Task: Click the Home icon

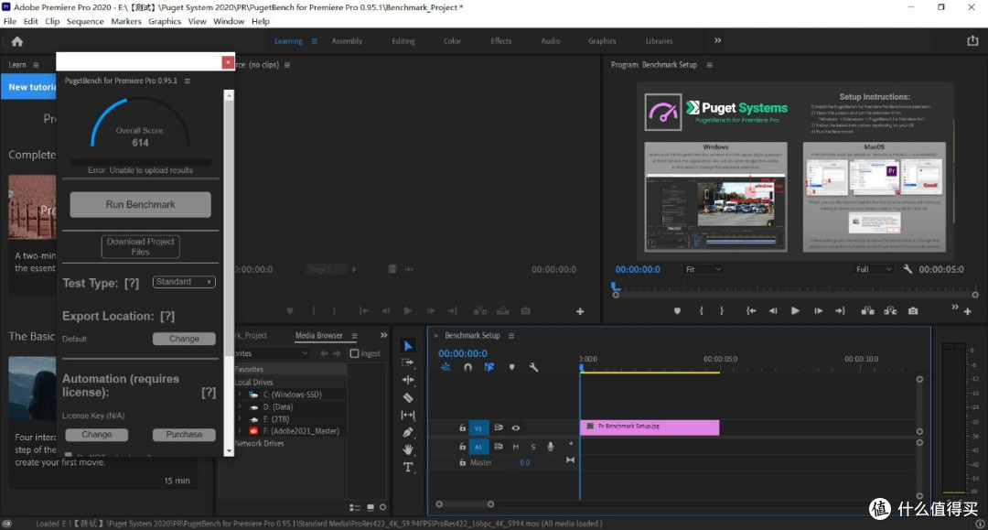Action: click(17, 41)
